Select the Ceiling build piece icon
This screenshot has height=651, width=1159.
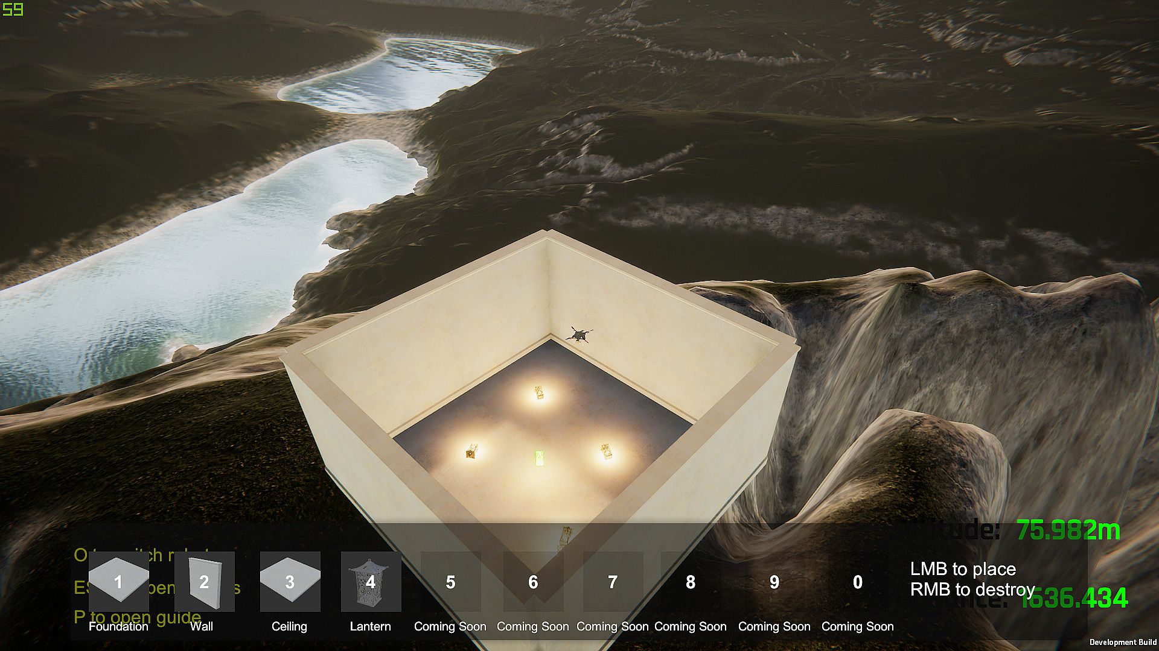point(290,582)
